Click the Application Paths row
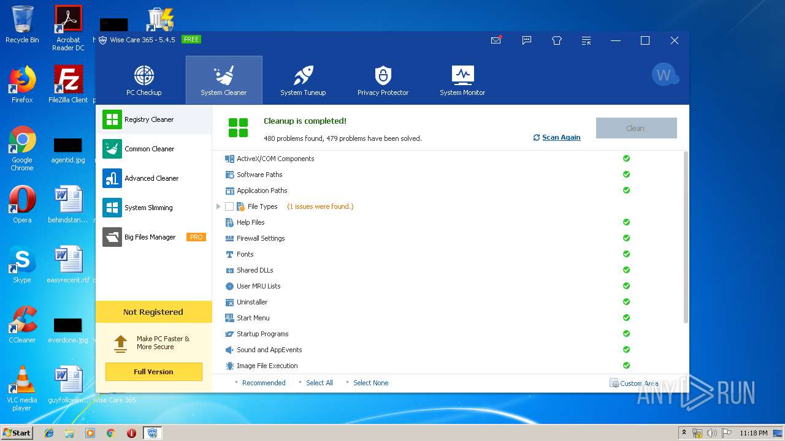The width and height of the screenshot is (785, 441). pos(450,190)
